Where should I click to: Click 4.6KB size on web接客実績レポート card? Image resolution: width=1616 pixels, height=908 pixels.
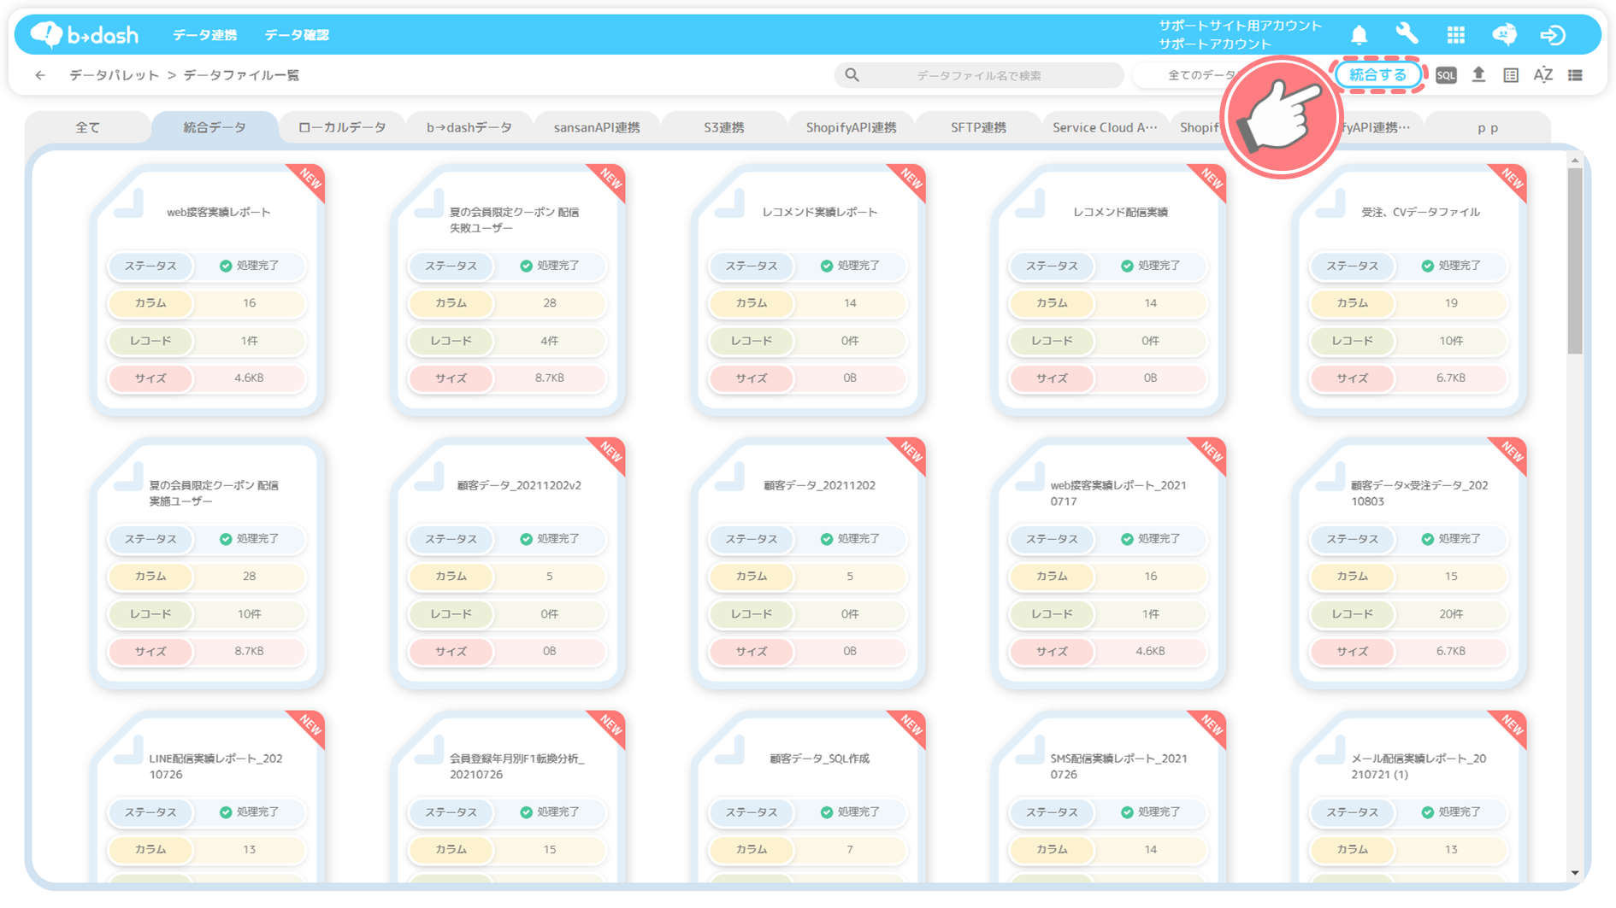coord(249,378)
